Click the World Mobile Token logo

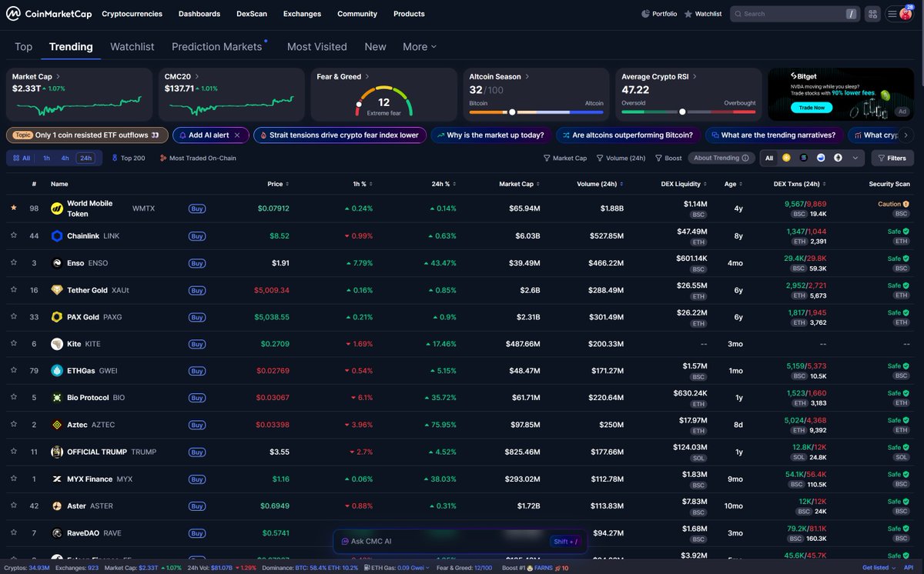(x=57, y=209)
